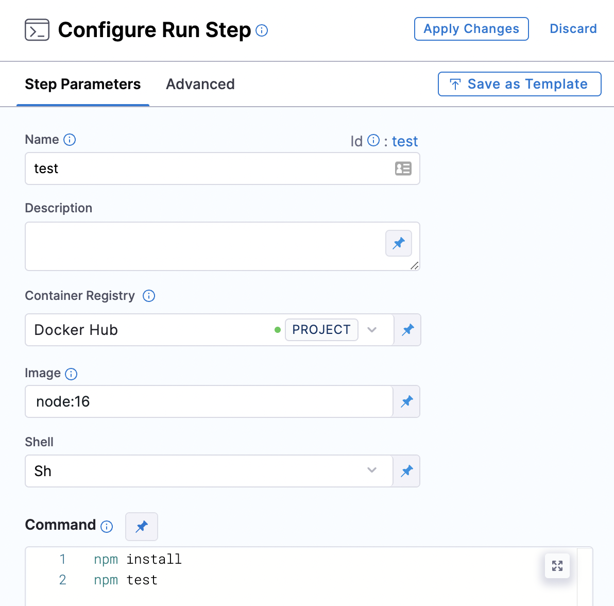Click inside the Name input showing test
Viewport: 614px width, 606px height.
206,169
